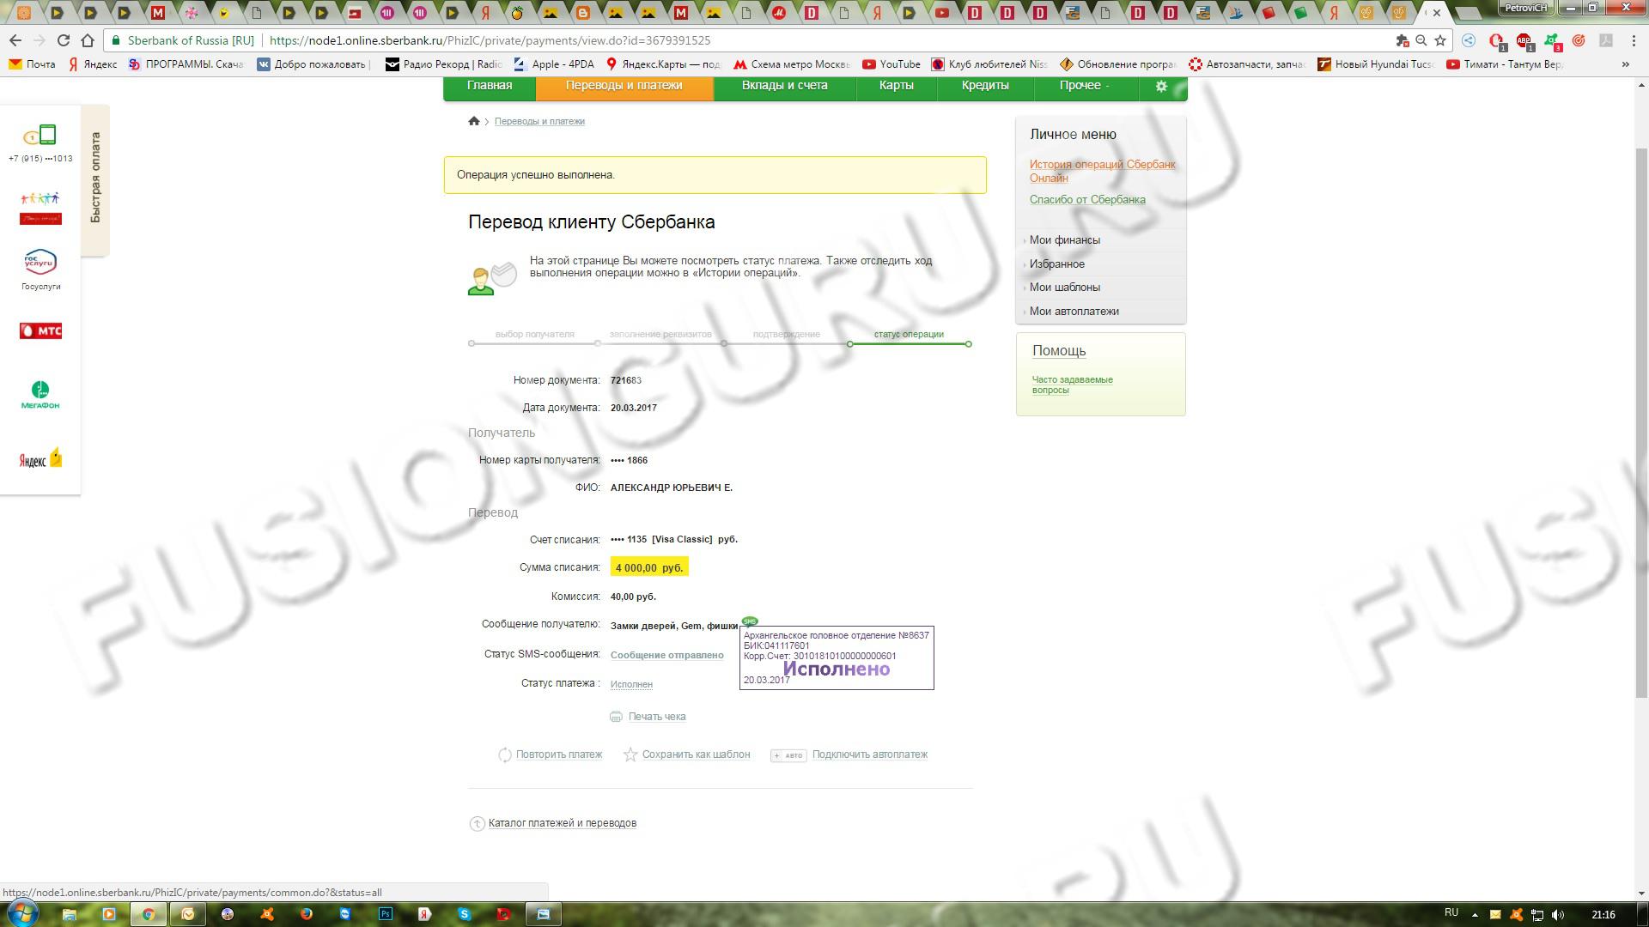Open the Windows Start button
Image resolution: width=1649 pixels, height=927 pixels.
22,914
